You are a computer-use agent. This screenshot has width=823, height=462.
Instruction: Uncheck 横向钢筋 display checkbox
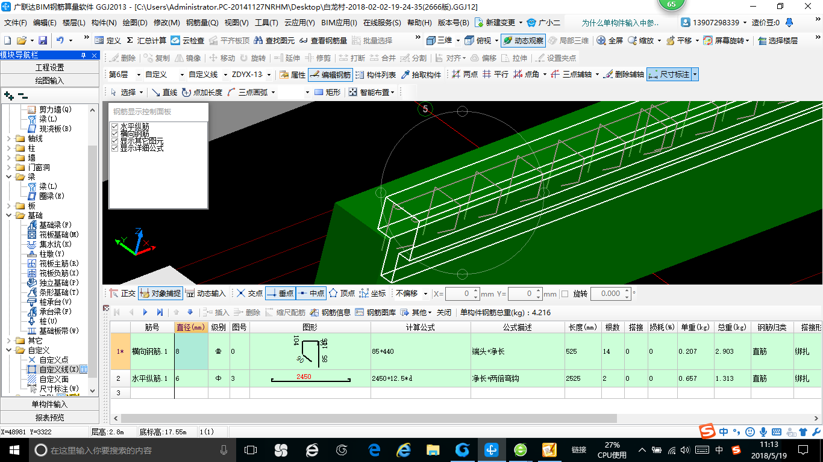click(115, 134)
